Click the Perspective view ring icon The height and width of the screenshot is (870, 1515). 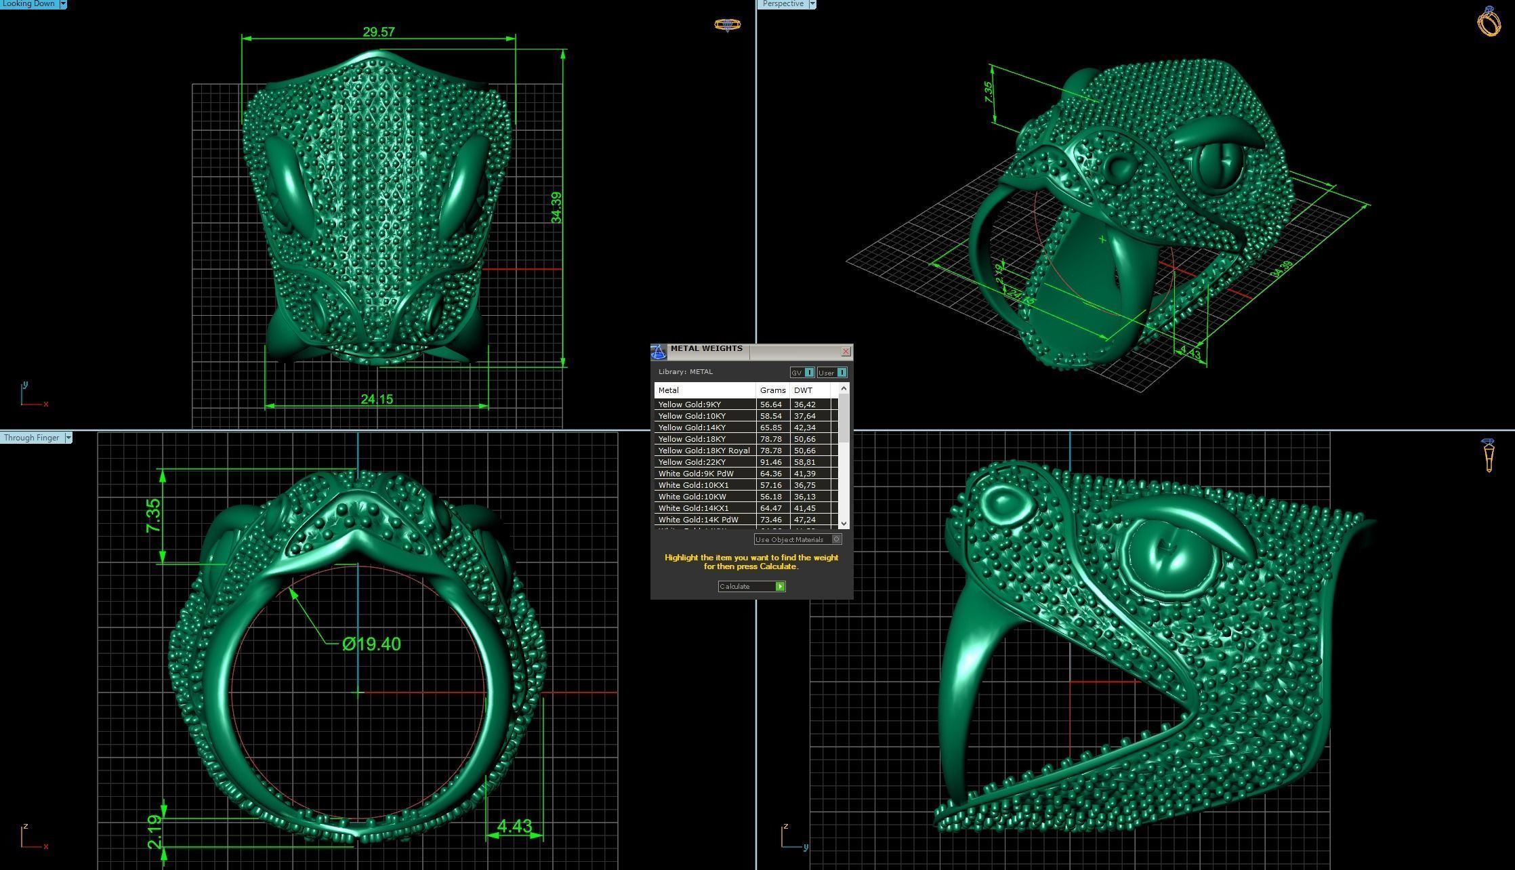pos(1489,21)
